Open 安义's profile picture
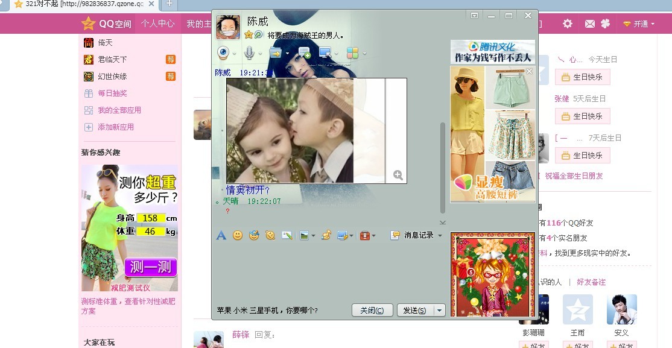Image resolution: width=672 pixels, height=348 pixels. tap(621, 309)
